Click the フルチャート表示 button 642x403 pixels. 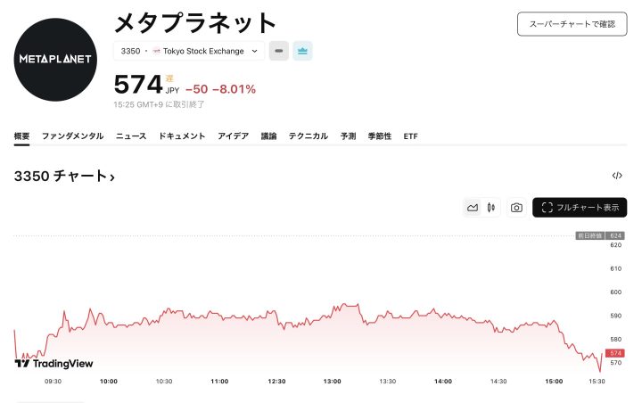pos(580,208)
